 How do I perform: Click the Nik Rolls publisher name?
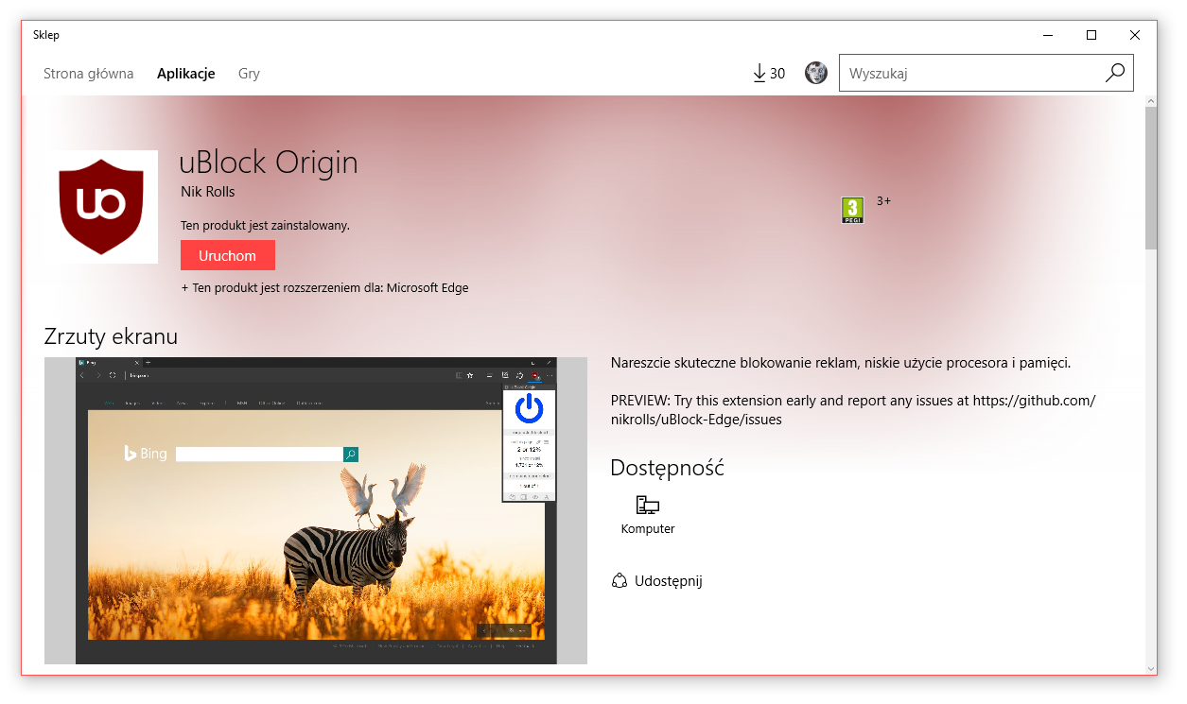pos(207,192)
